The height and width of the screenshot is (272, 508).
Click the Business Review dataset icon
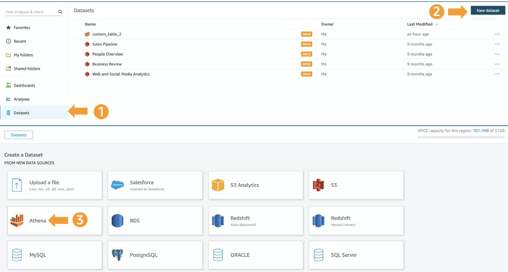pos(87,64)
